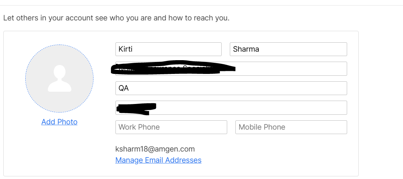Click the default person silhouette avatar icon

click(x=59, y=78)
